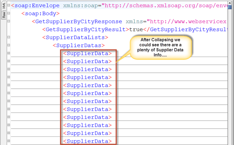Select the SupplierDataLists tag
The image size is (234, 145).
click(75, 37)
